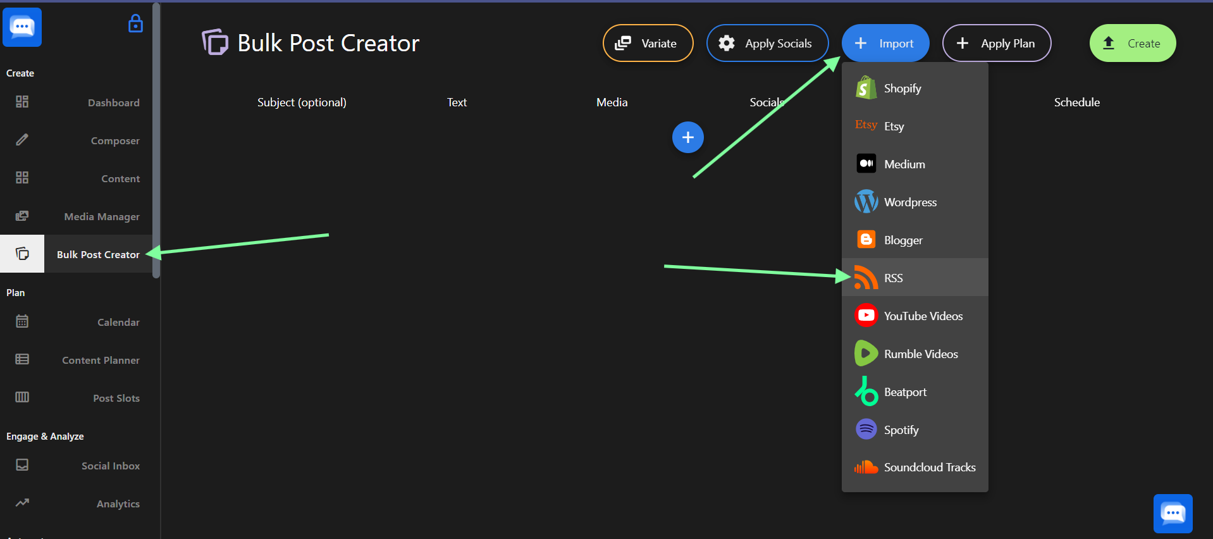Viewport: 1213px width, 539px height.
Task: Open the Apply Plan dropdown button
Action: tap(997, 43)
